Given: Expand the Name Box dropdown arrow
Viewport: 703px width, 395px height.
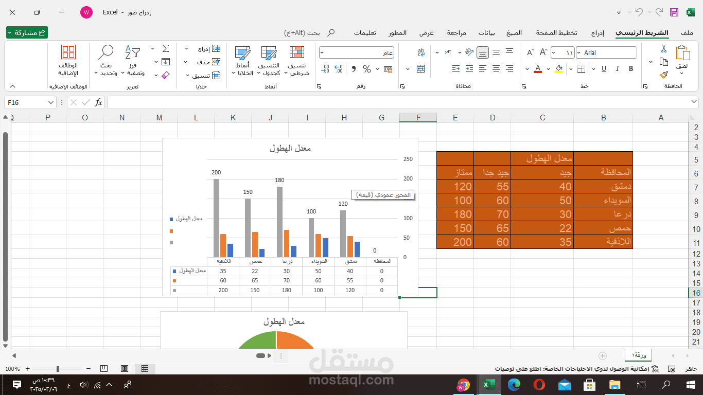Looking at the screenshot, I should 51,102.
